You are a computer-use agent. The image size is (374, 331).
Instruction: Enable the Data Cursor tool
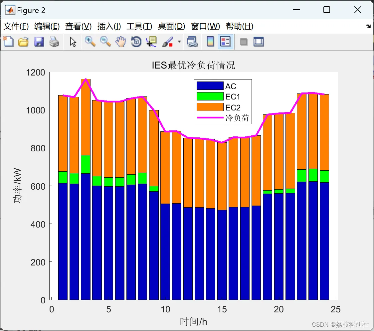(151, 42)
